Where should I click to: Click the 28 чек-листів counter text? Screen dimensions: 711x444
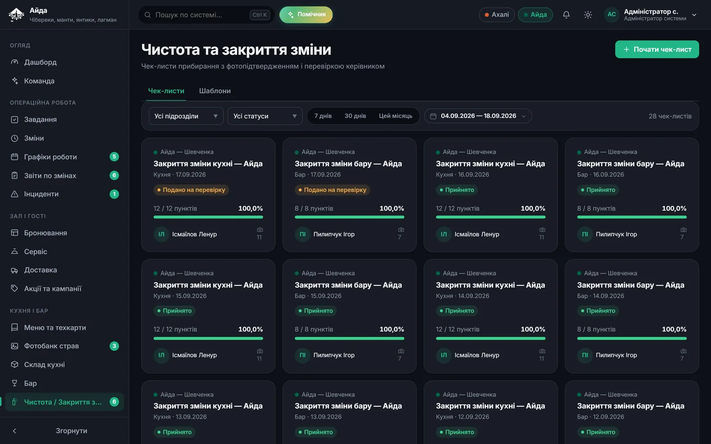pyautogui.click(x=670, y=116)
